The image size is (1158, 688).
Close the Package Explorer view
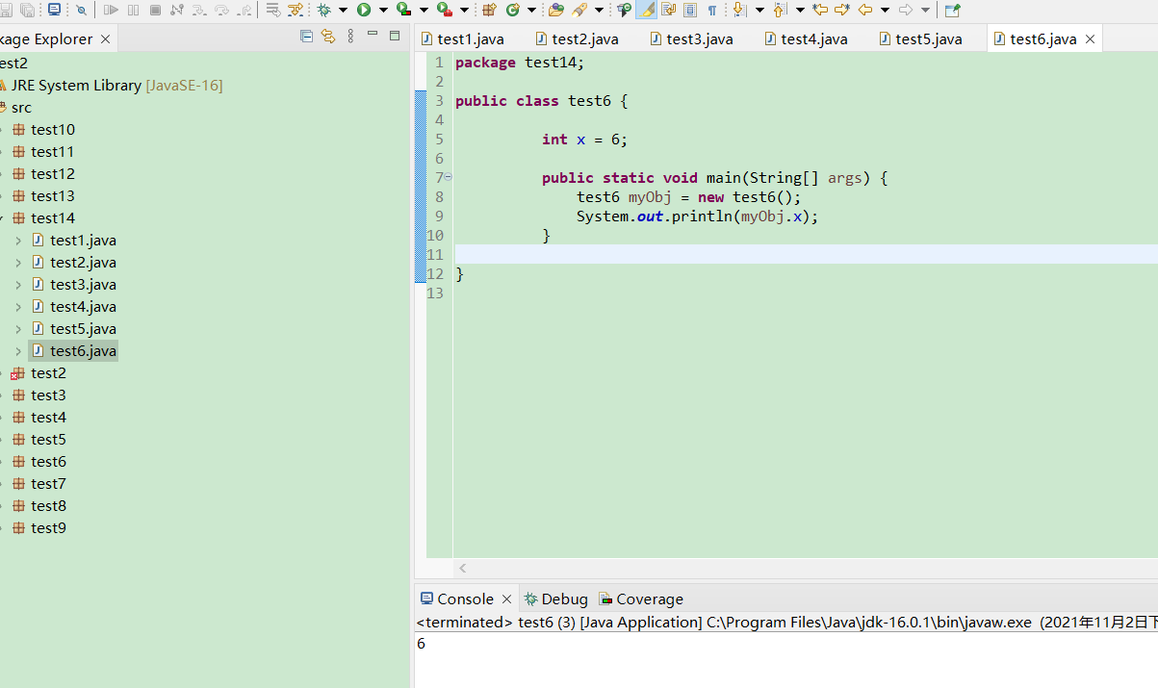tap(105, 38)
